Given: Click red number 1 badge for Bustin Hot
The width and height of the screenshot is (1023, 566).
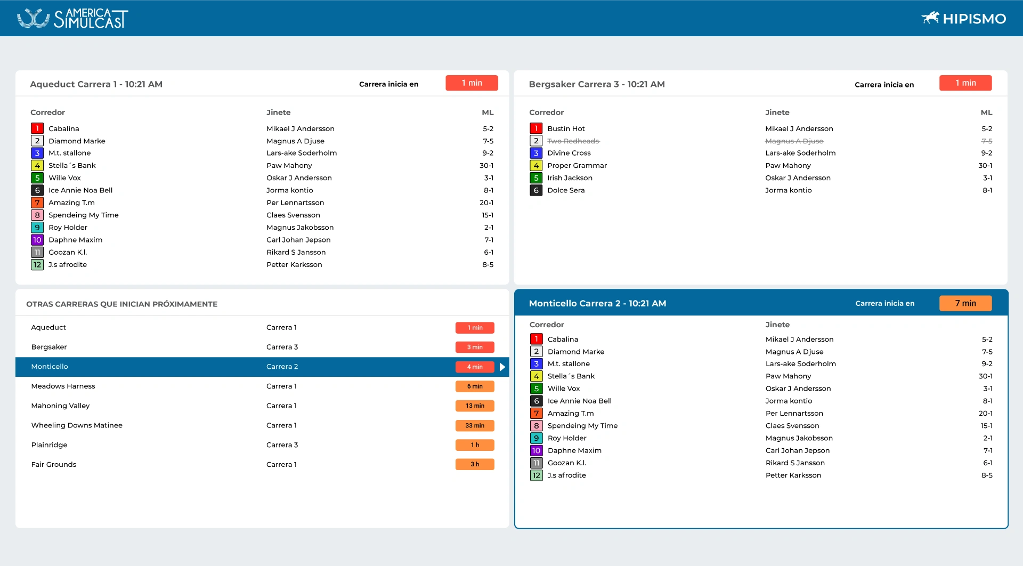Looking at the screenshot, I should pos(536,128).
